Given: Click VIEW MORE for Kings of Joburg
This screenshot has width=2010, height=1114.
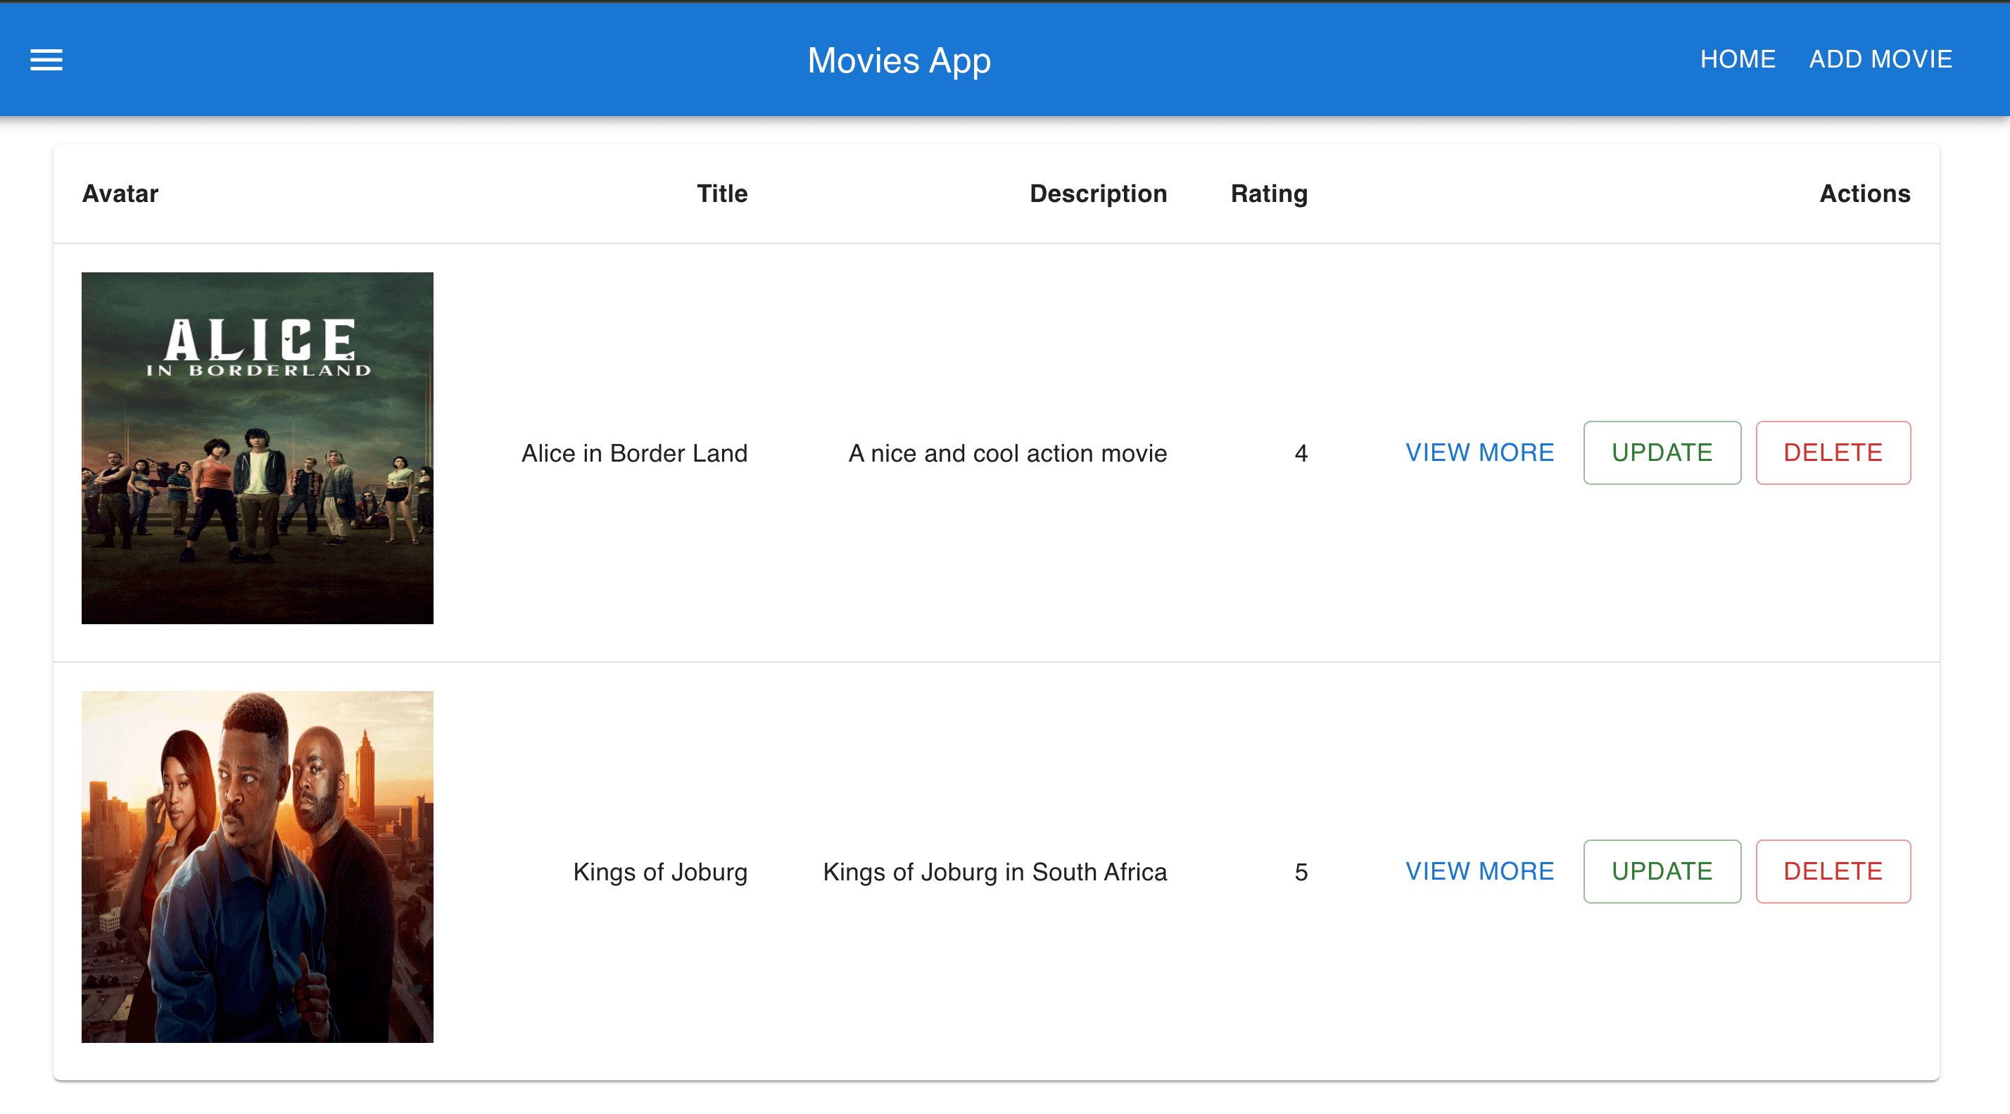Looking at the screenshot, I should point(1479,871).
